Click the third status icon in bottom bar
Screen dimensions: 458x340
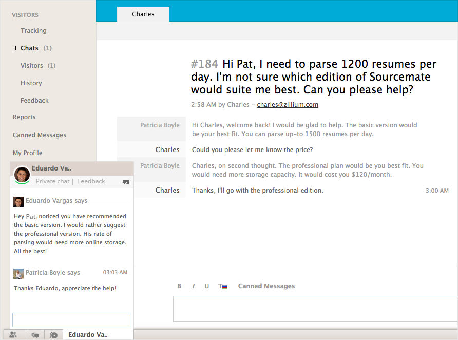click(54, 335)
